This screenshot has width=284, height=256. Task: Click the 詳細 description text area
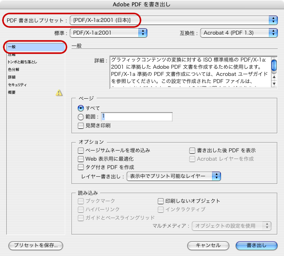(190, 72)
